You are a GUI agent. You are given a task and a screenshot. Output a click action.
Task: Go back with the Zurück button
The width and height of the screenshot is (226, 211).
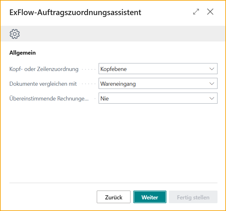113,197
